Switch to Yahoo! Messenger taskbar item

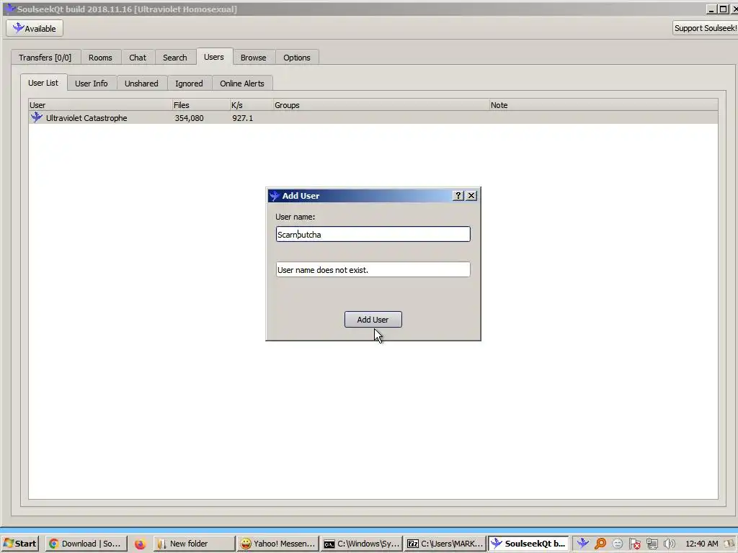(277, 544)
